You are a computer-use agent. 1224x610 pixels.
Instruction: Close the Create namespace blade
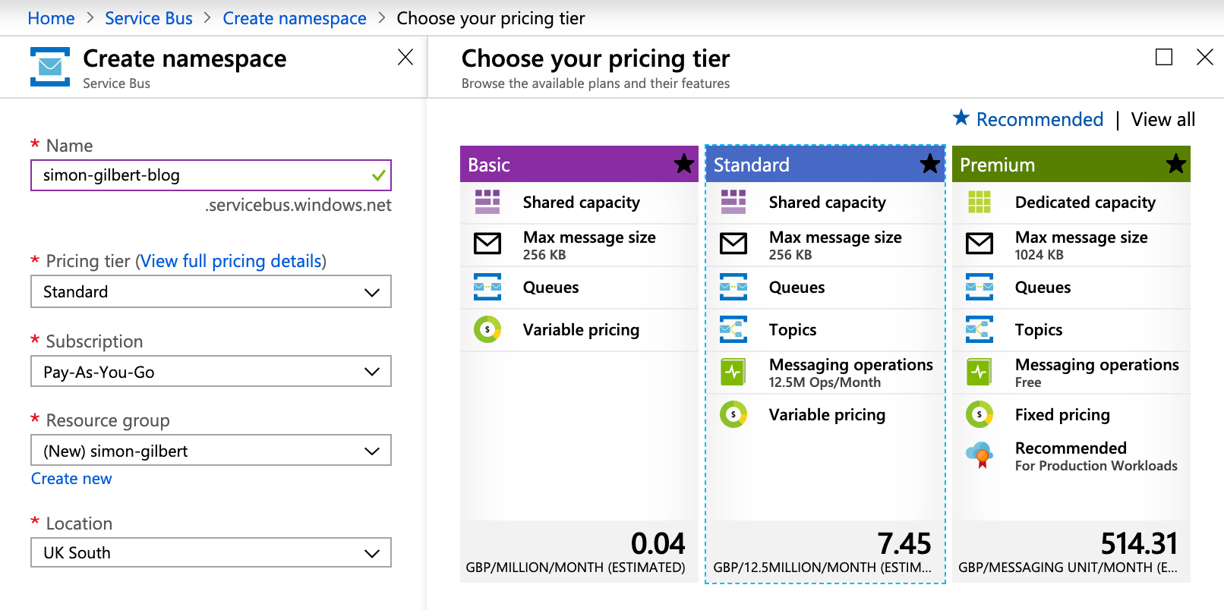pos(405,57)
